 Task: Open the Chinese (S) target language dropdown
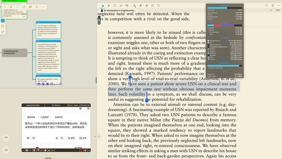[x=85, y=105]
